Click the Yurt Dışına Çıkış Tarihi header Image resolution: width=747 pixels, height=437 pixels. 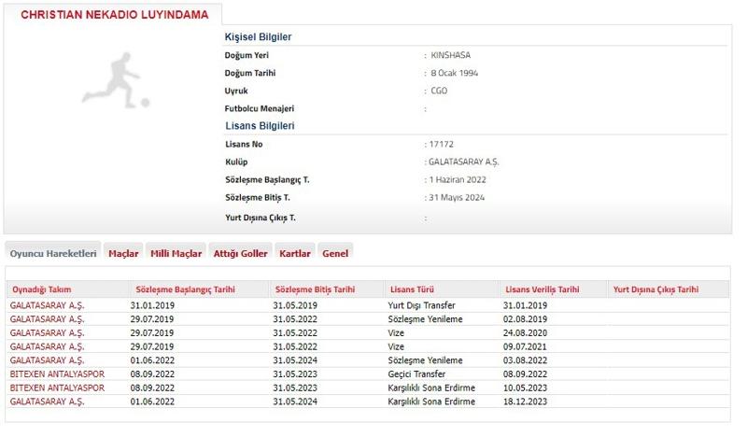click(x=655, y=289)
